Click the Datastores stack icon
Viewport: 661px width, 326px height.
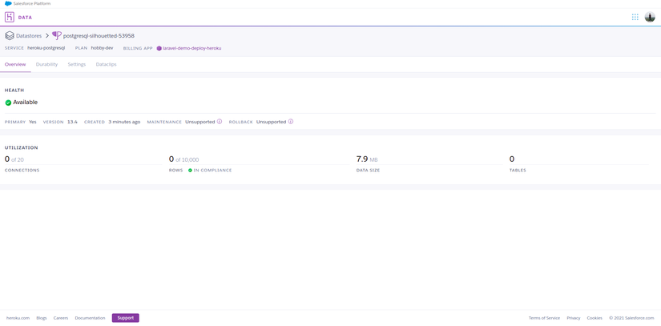pyautogui.click(x=10, y=36)
